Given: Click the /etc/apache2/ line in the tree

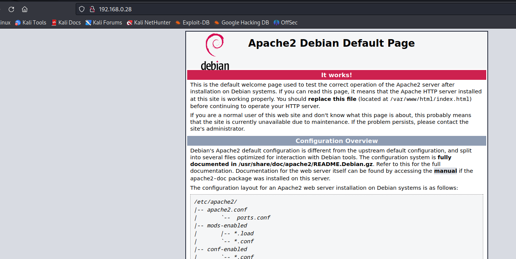Looking at the screenshot, I should point(215,202).
